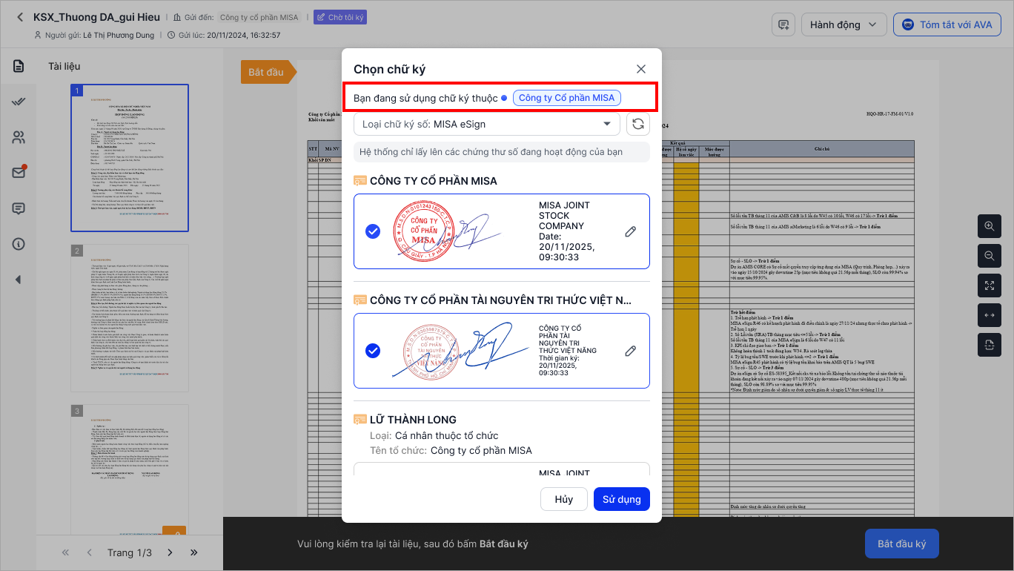Click the Tài liệu panel heading

tap(64, 66)
